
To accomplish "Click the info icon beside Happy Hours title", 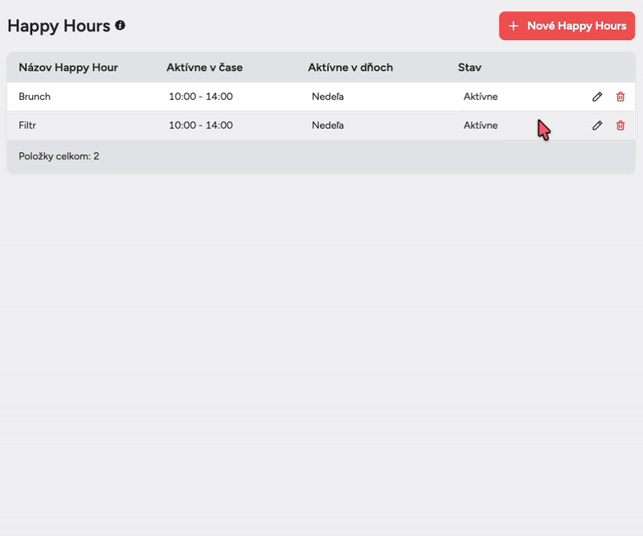I will (121, 26).
